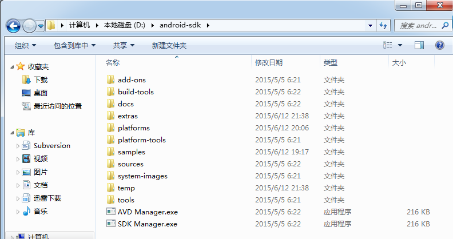Select the docs folder icon

[x=110, y=103]
